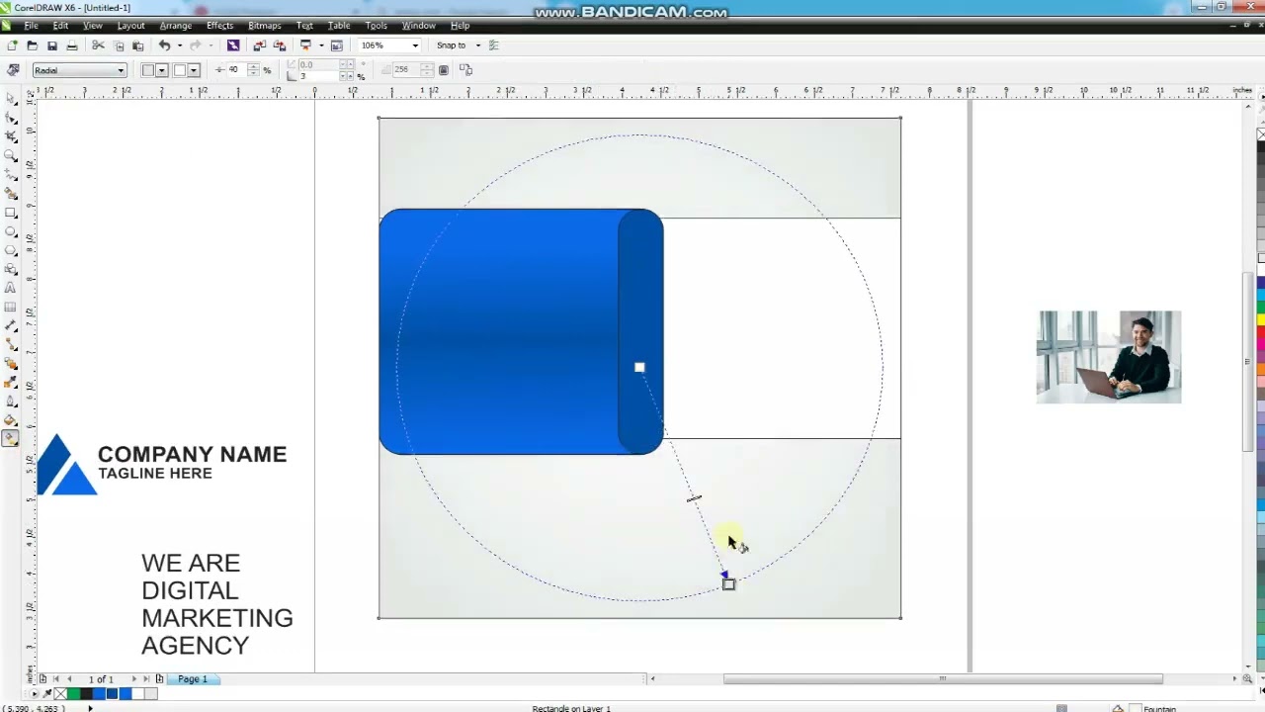Select the Outline Pen tool
The image size is (1265, 712).
click(11, 400)
